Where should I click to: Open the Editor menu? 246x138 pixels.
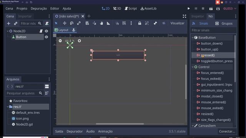(x=55, y=8)
